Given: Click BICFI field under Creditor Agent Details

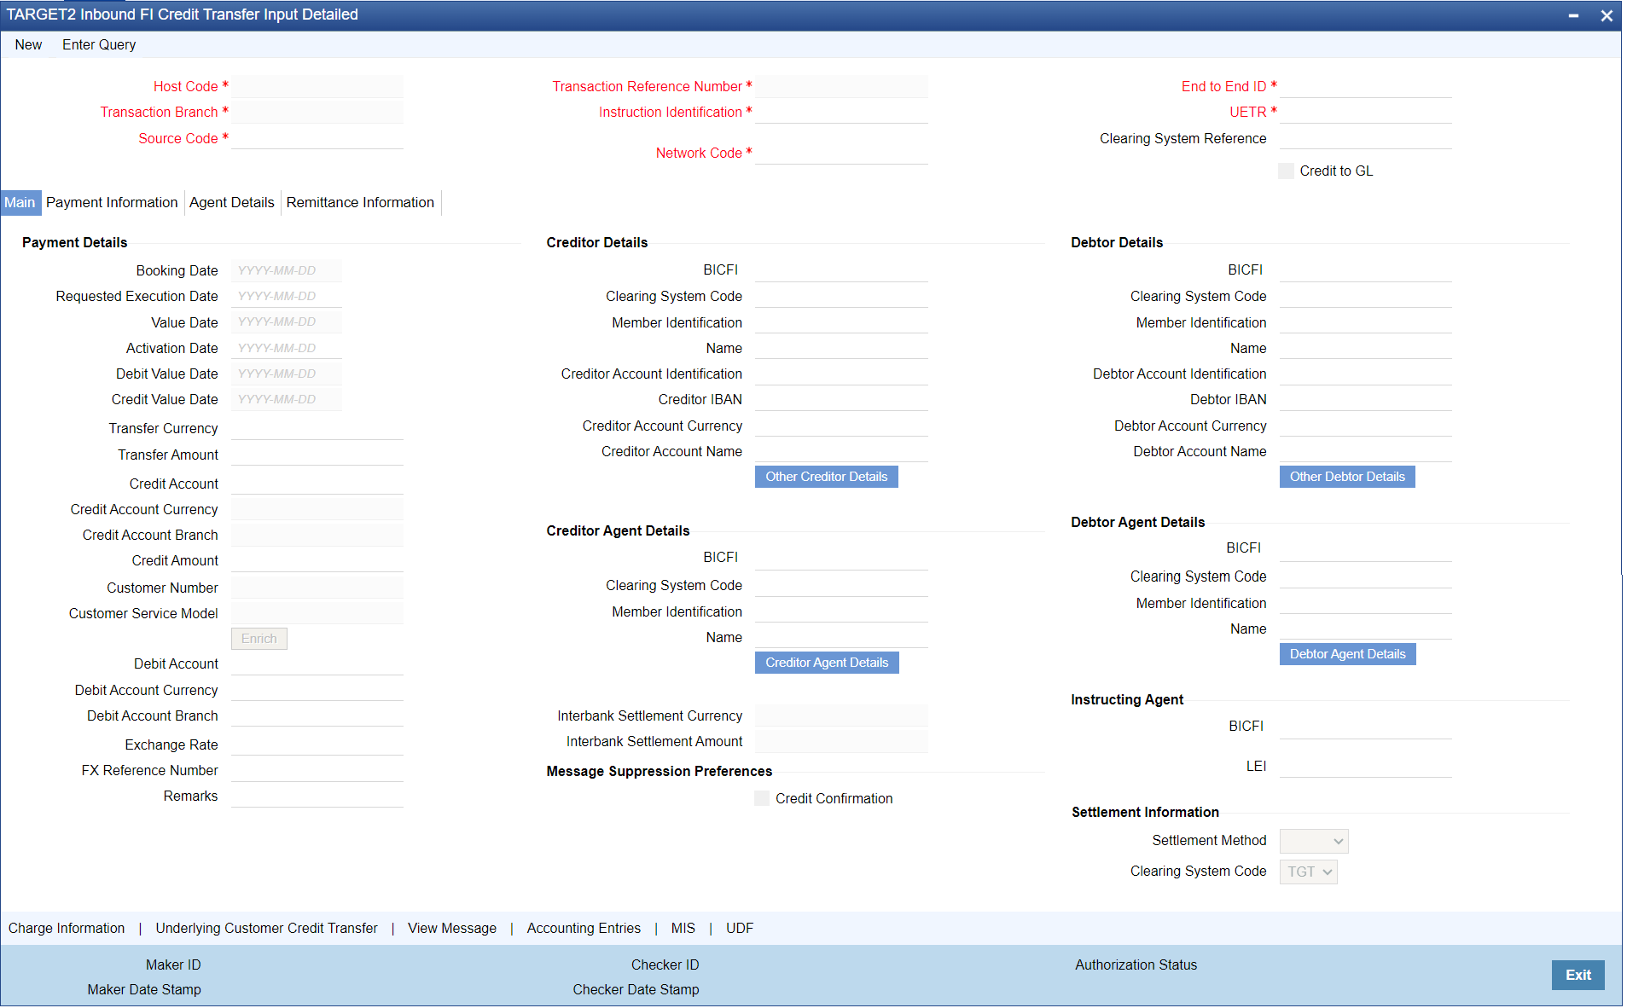Looking at the screenshot, I should [x=841, y=558].
